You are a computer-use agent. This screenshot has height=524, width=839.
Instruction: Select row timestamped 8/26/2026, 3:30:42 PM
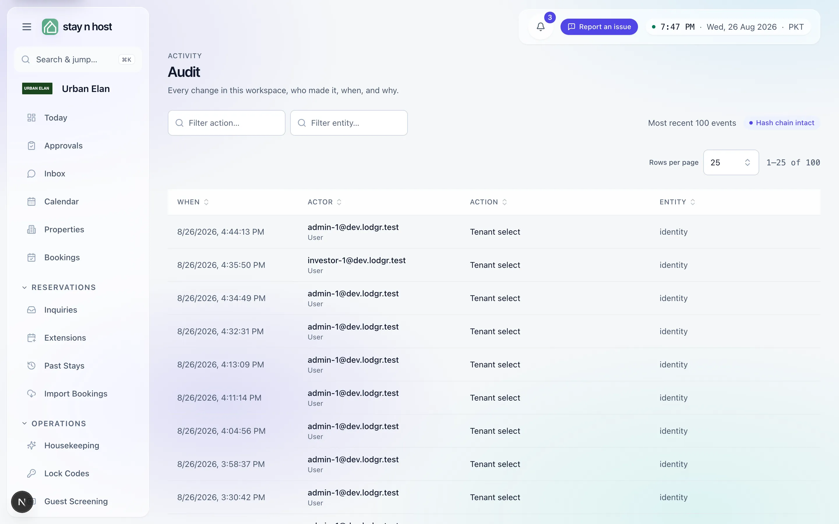coord(494,497)
